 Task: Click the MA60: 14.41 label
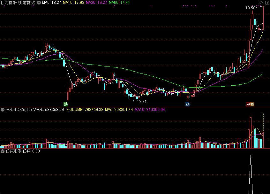pos(119,3)
